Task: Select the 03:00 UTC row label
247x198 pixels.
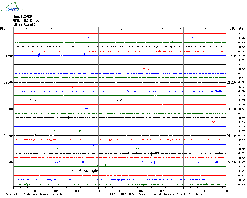Action: (8, 109)
